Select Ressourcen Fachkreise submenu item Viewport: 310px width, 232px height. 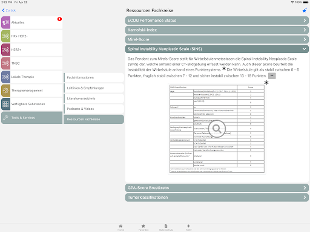[x=94, y=119]
